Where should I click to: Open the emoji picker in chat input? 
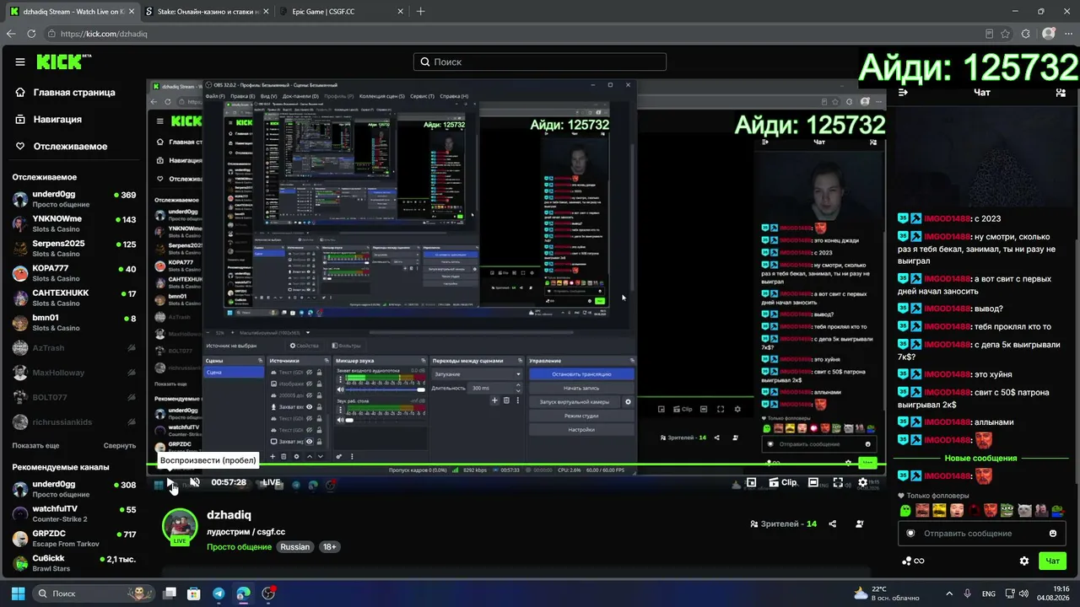[x=1053, y=533]
